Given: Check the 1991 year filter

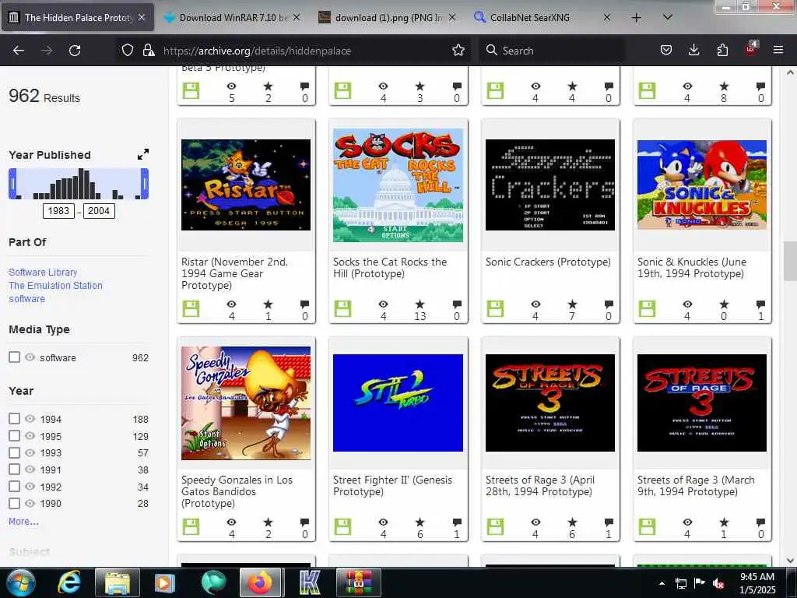Looking at the screenshot, I should pos(14,470).
